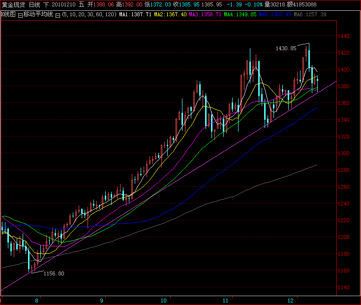Image resolution: width=361 pixels, height=305 pixels.
Task: Click the 1200 price axis label
Action: [344, 237]
